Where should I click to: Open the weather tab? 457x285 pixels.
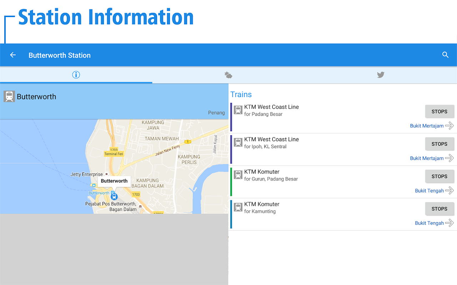coord(228,75)
